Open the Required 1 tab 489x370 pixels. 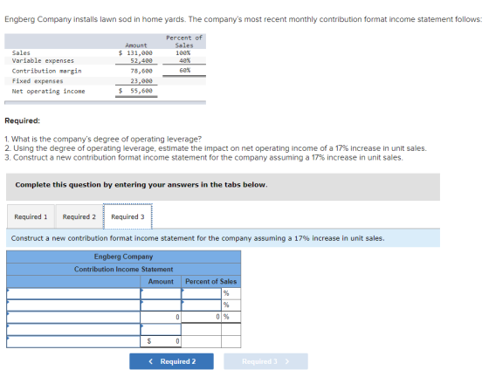(31, 216)
